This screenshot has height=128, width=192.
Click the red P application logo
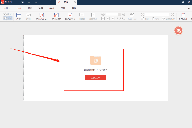click(x=2, y=2)
